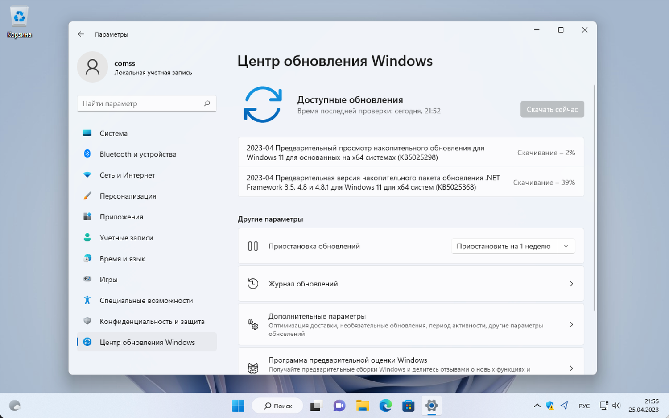This screenshot has width=669, height=418.
Task: Click the Скачивание – 39% status
Action: [544, 182]
